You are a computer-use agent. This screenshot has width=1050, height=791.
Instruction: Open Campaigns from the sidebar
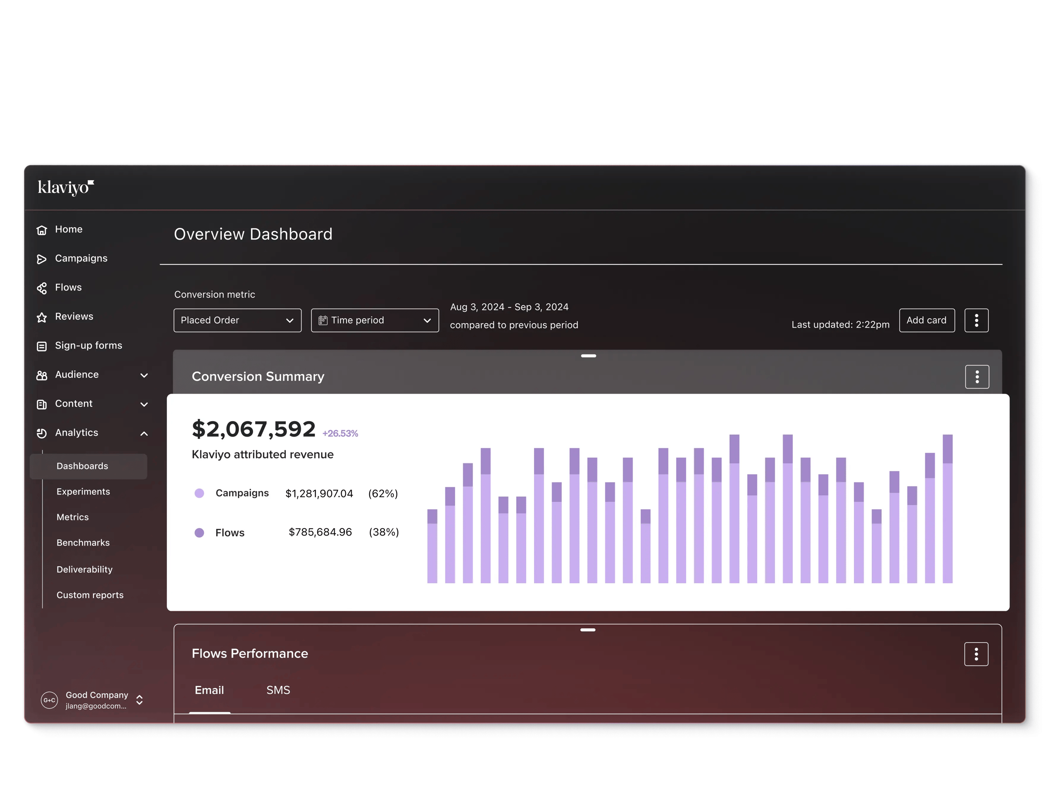point(81,258)
